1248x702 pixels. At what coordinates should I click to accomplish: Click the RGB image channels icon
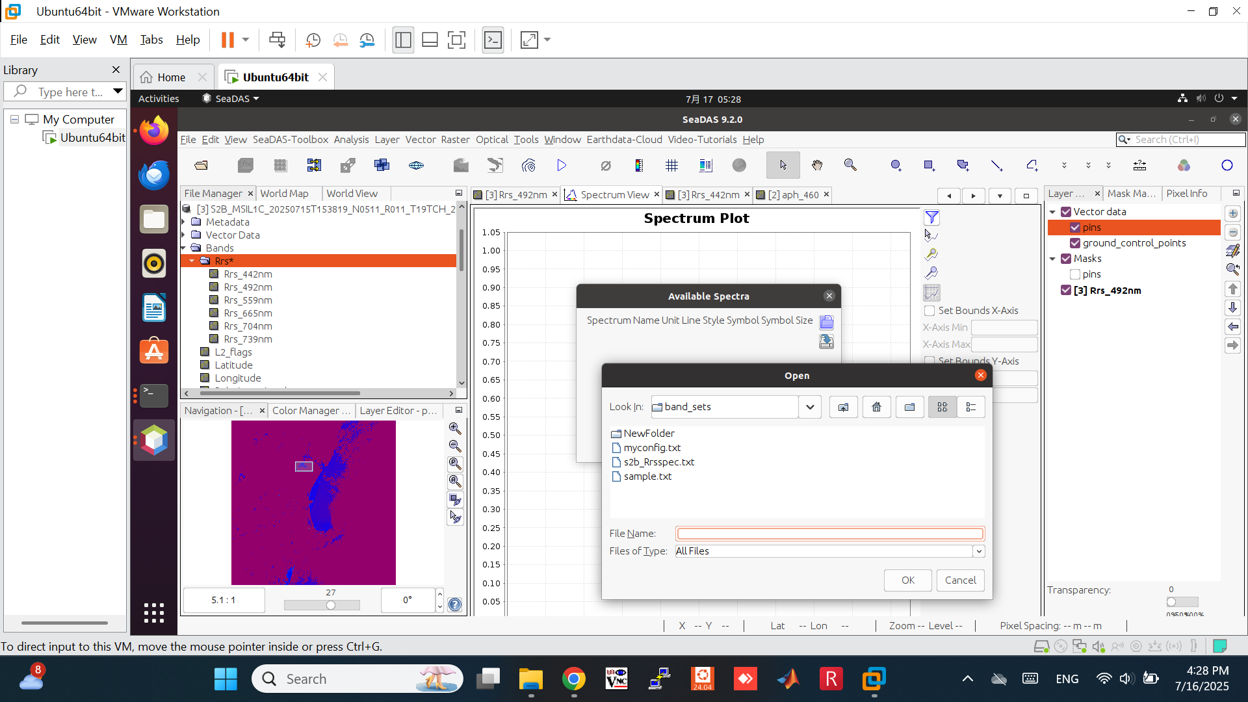(x=1184, y=166)
